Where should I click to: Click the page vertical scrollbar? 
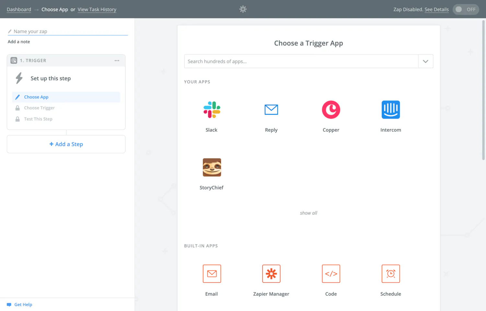tap(483, 90)
